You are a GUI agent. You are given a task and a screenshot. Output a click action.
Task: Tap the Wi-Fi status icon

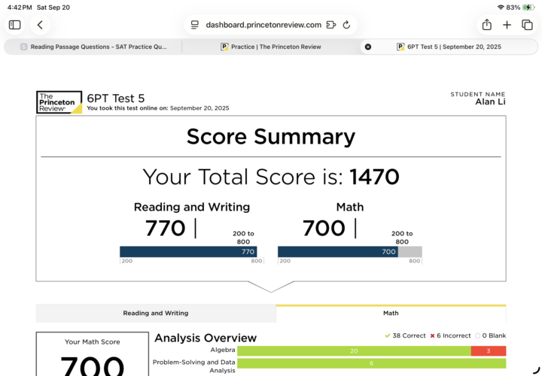pyautogui.click(x=501, y=8)
